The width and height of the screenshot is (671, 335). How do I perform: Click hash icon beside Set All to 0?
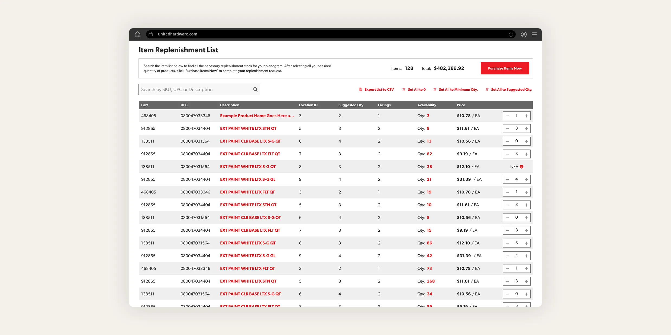(x=404, y=90)
